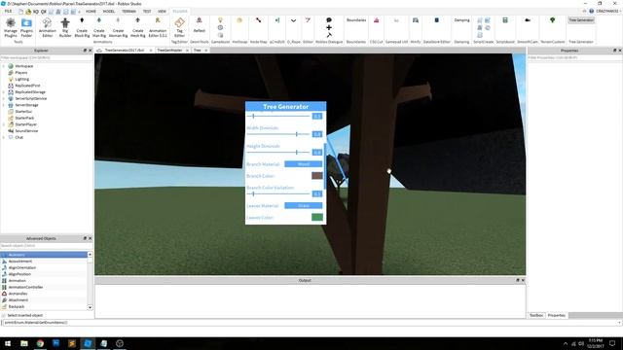Viewport: 623px width, 350px height.
Task: Toggle the Tree Generator plugin button
Action: coord(581,19)
